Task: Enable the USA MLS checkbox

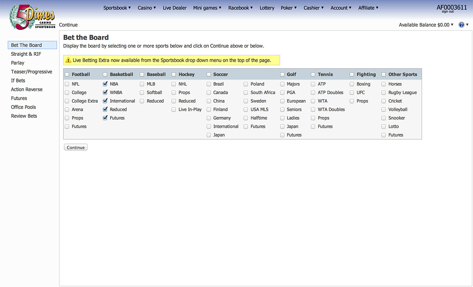Action: pyautogui.click(x=246, y=110)
